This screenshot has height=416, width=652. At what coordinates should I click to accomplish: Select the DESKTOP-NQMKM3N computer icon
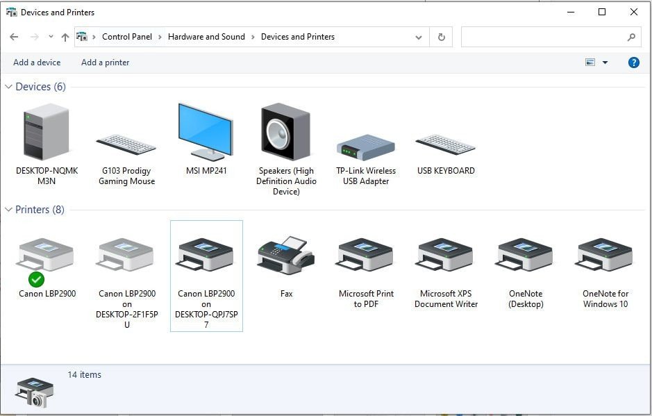coord(47,133)
